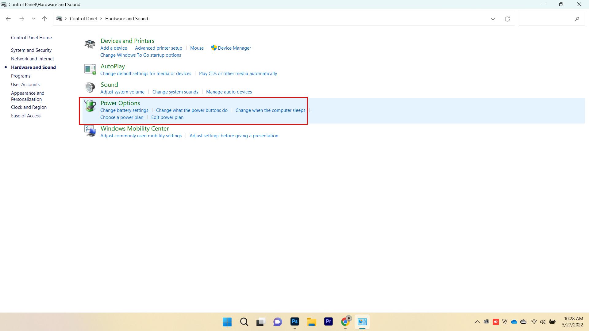This screenshot has height=331, width=589.
Task: Click the search bar in taskbar
Action: (x=244, y=321)
